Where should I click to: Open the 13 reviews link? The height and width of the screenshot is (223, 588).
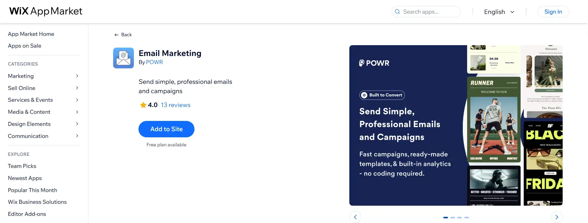(x=176, y=105)
